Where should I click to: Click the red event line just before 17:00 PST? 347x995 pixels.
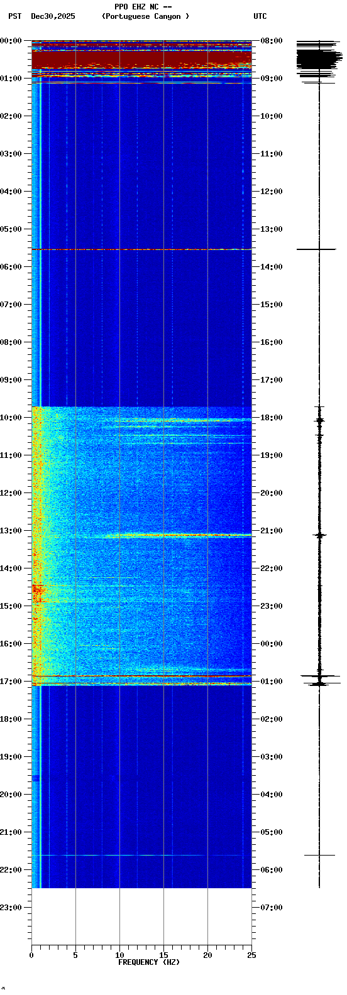(x=141, y=677)
